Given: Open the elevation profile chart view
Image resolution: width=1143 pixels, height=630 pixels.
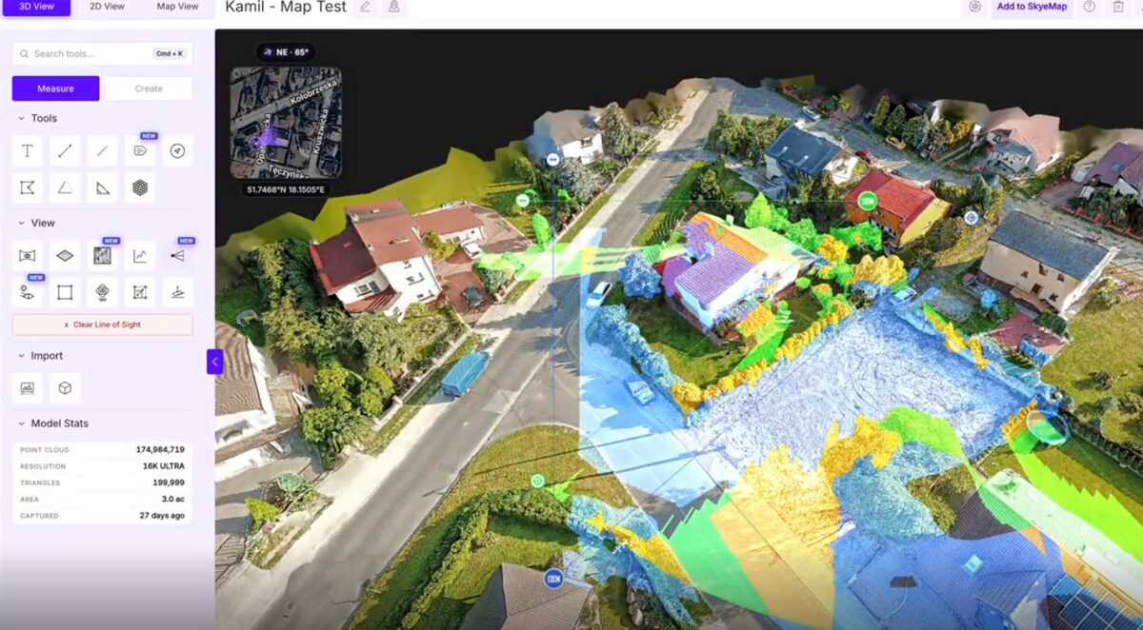Looking at the screenshot, I should pyautogui.click(x=140, y=255).
